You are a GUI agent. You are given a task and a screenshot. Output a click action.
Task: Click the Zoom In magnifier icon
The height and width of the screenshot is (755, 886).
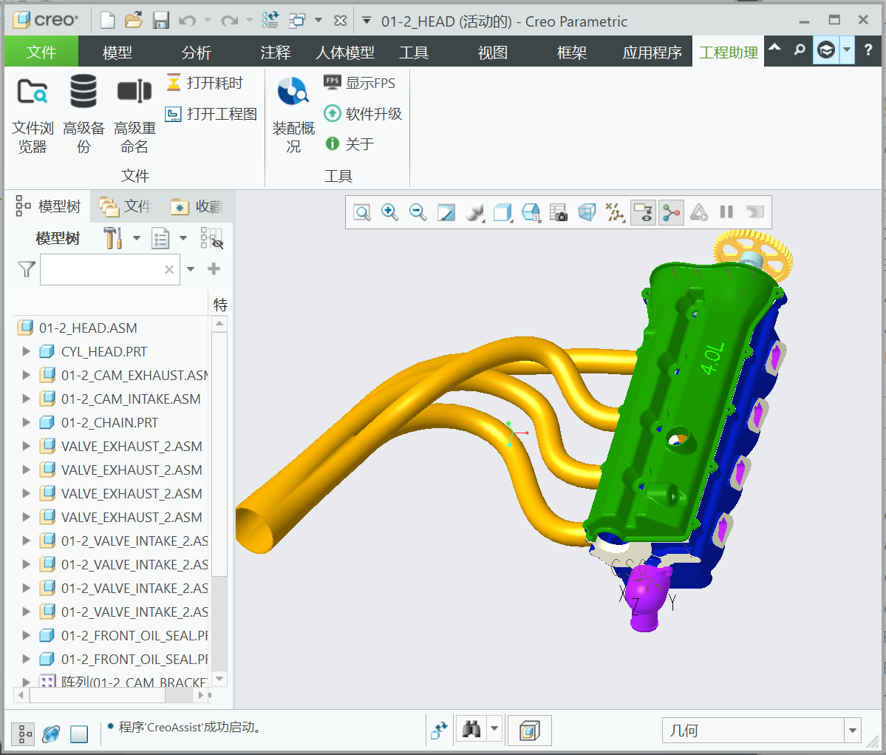click(x=389, y=213)
